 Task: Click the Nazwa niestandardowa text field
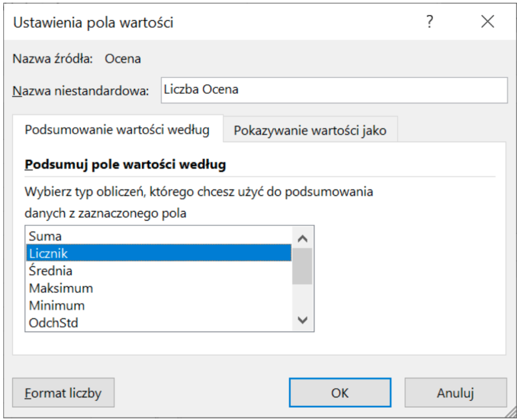(x=333, y=90)
